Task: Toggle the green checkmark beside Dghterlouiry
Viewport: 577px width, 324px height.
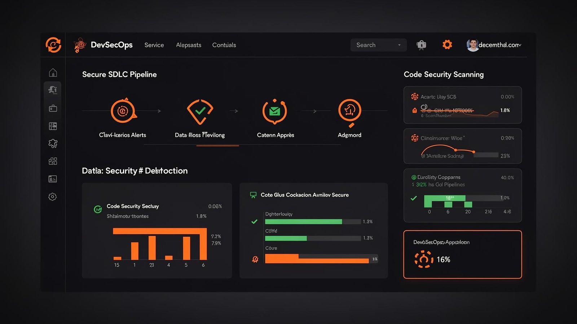Action: 254,221
